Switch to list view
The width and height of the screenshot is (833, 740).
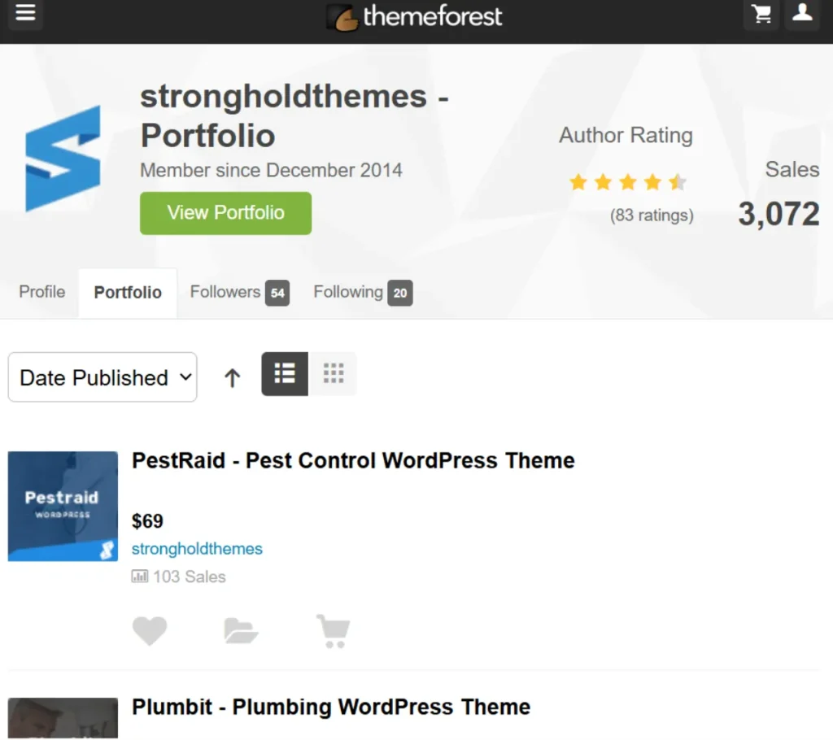pyautogui.click(x=285, y=373)
